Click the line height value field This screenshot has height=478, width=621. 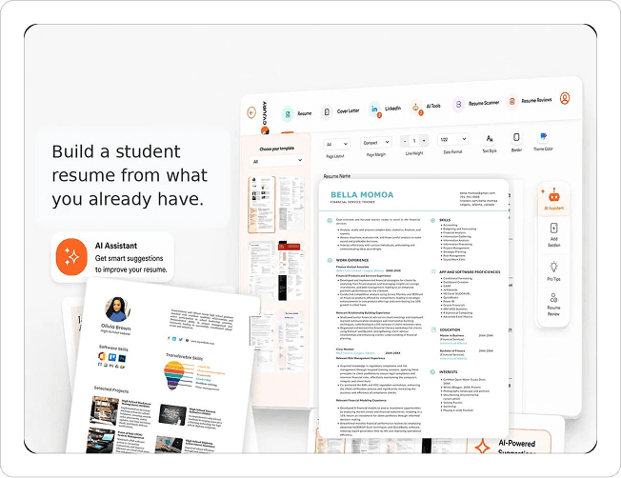tap(414, 141)
